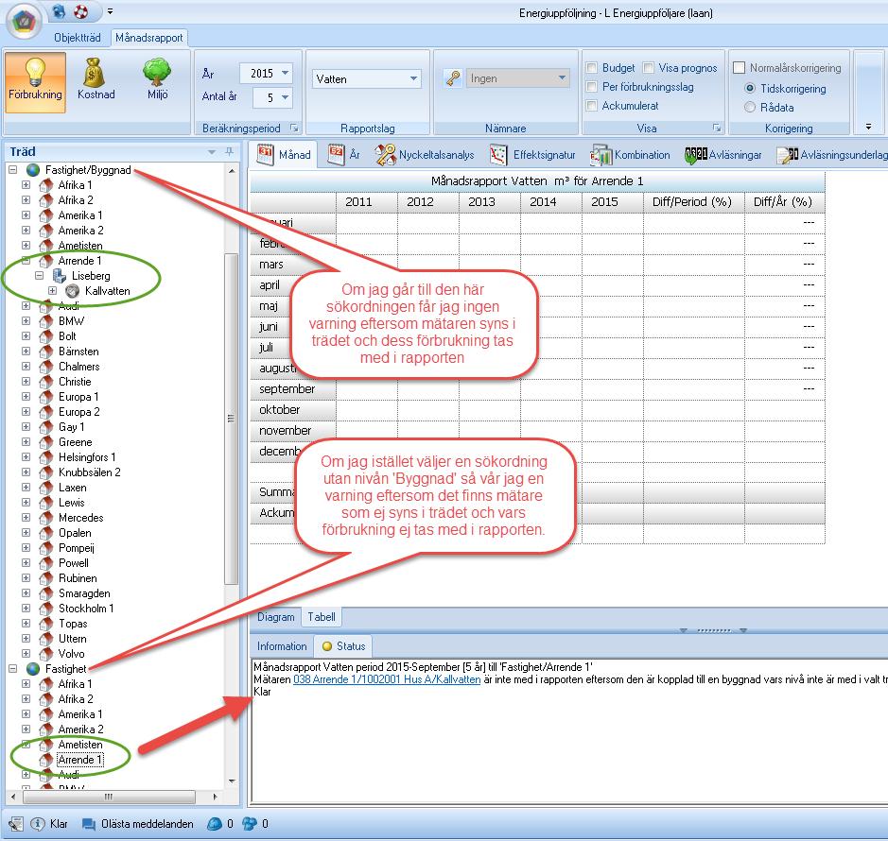Click the Olästa meddelanden chat icon
Viewport: 888px width, 841px height.
coord(88,824)
